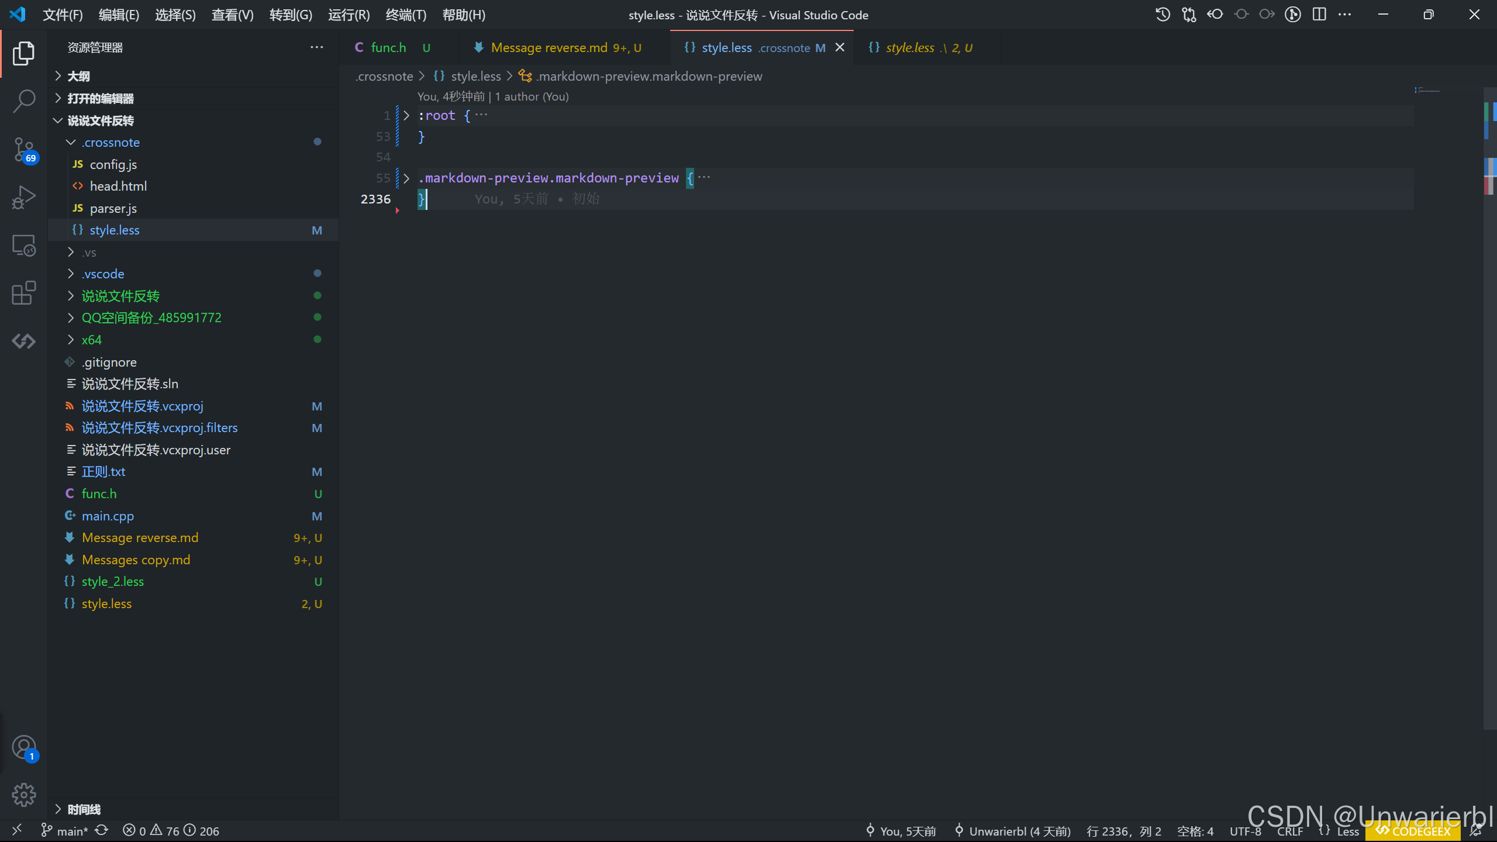Open Run and Debug view
The height and width of the screenshot is (842, 1497).
point(23,197)
